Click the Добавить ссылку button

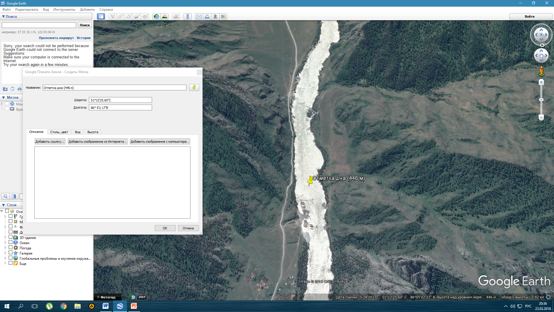(x=50, y=142)
